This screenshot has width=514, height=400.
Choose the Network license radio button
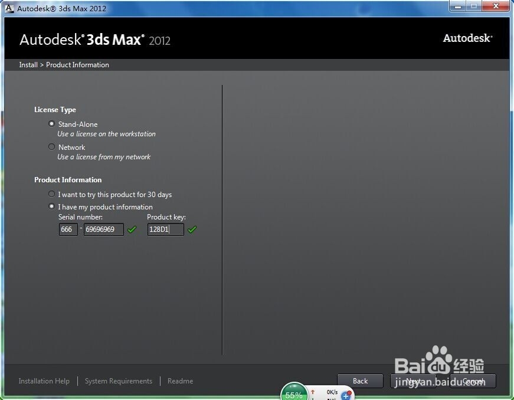tap(51, 147)
